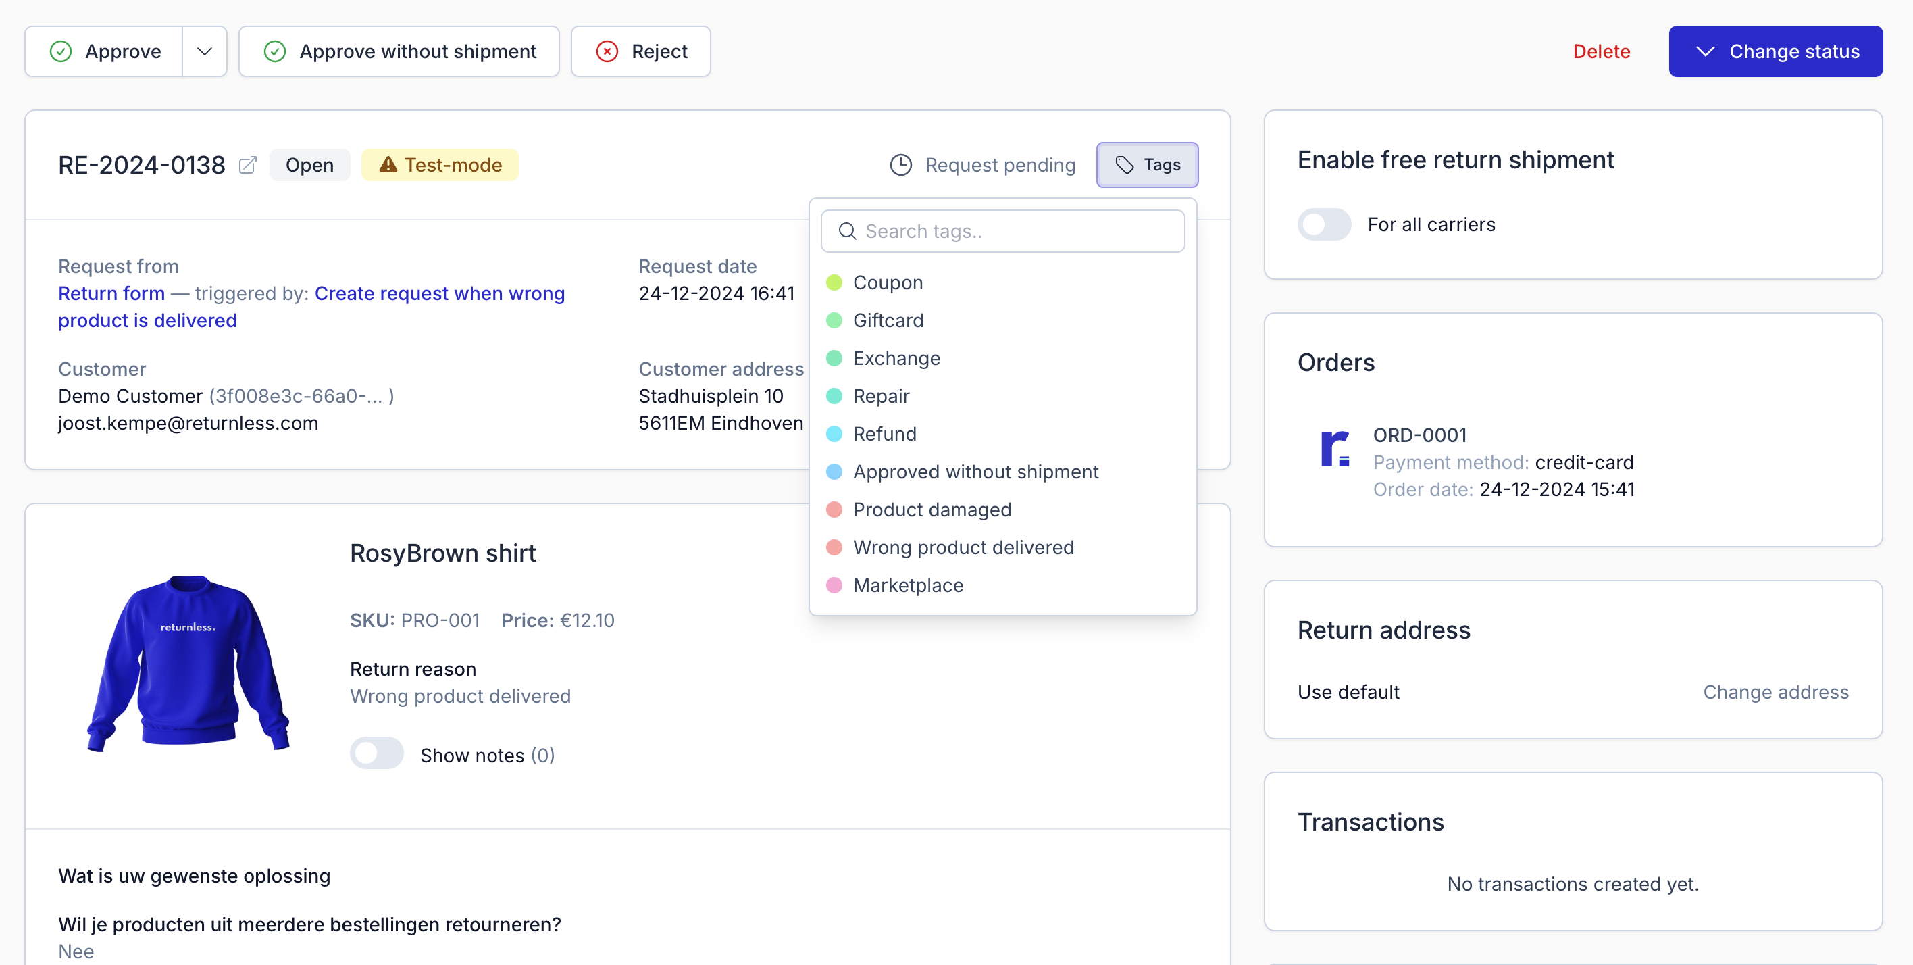Click the tag icon in Tags button
The image size is (1913, 965).
pos(1124,165)
